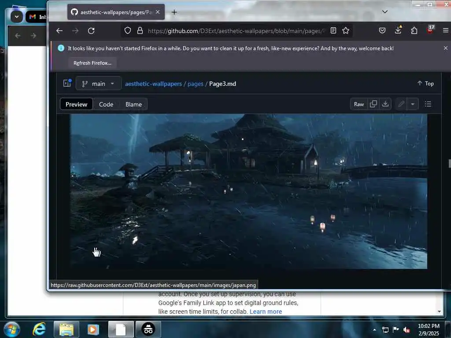Image resolution: width=451 pixels, height=338 pixels.
Task: Switch to the Blame tab
Action: [x=133, y=104]
